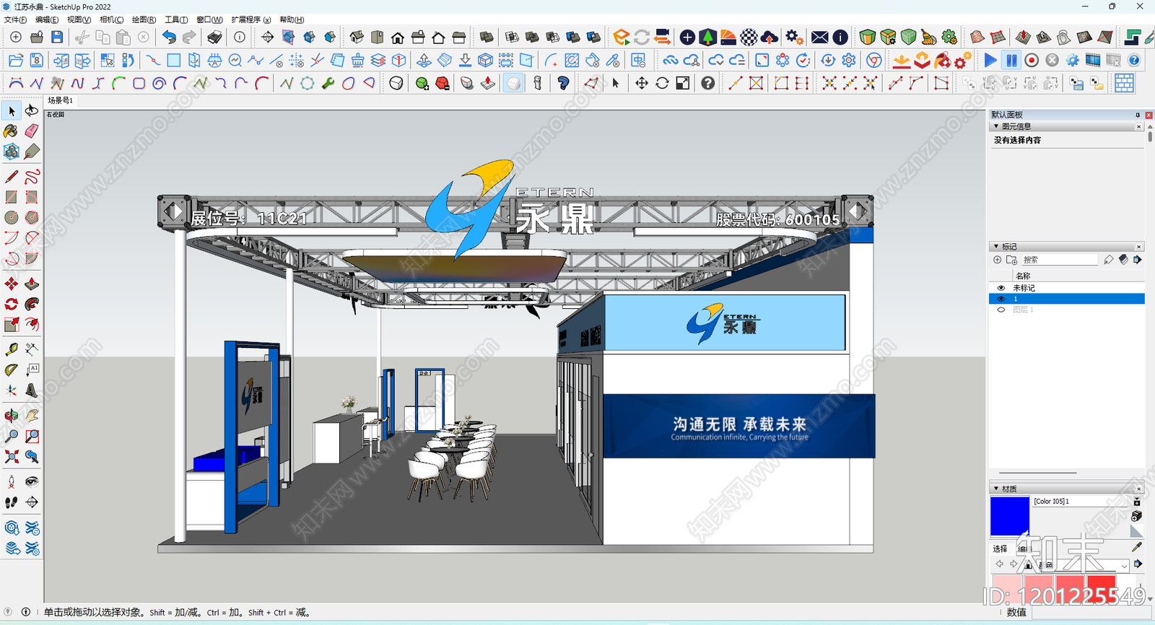1155x625 pixels.
Task: Toggle the eye icon for tag 1
Action: [1001, 299]
